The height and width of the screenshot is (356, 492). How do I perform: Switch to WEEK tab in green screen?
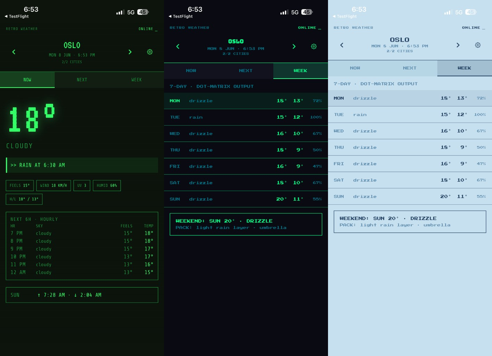coord(136,80)
